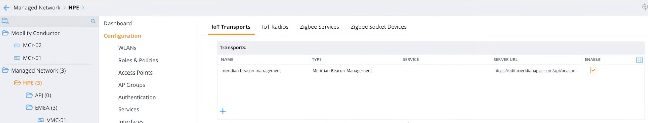Collapse the Mobility Conductor folder

coord(5,33)
